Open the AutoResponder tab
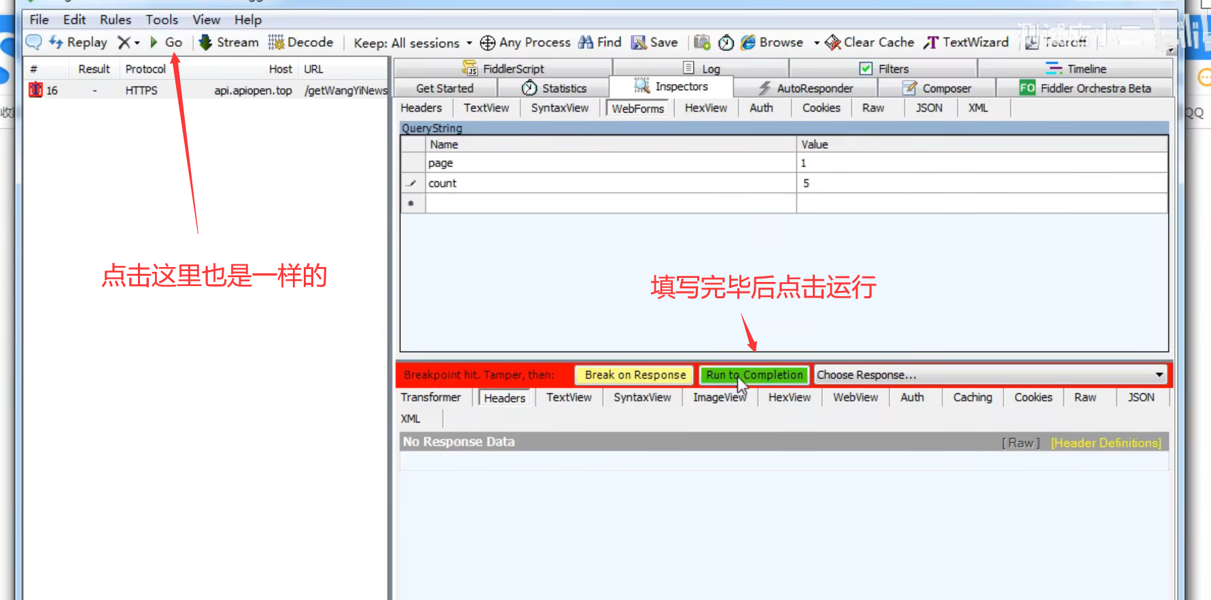 [805, 88]
